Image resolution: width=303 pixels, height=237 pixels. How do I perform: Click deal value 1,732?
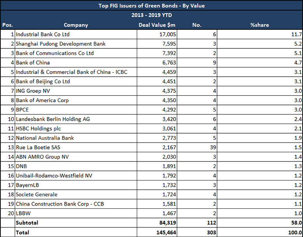157,185
